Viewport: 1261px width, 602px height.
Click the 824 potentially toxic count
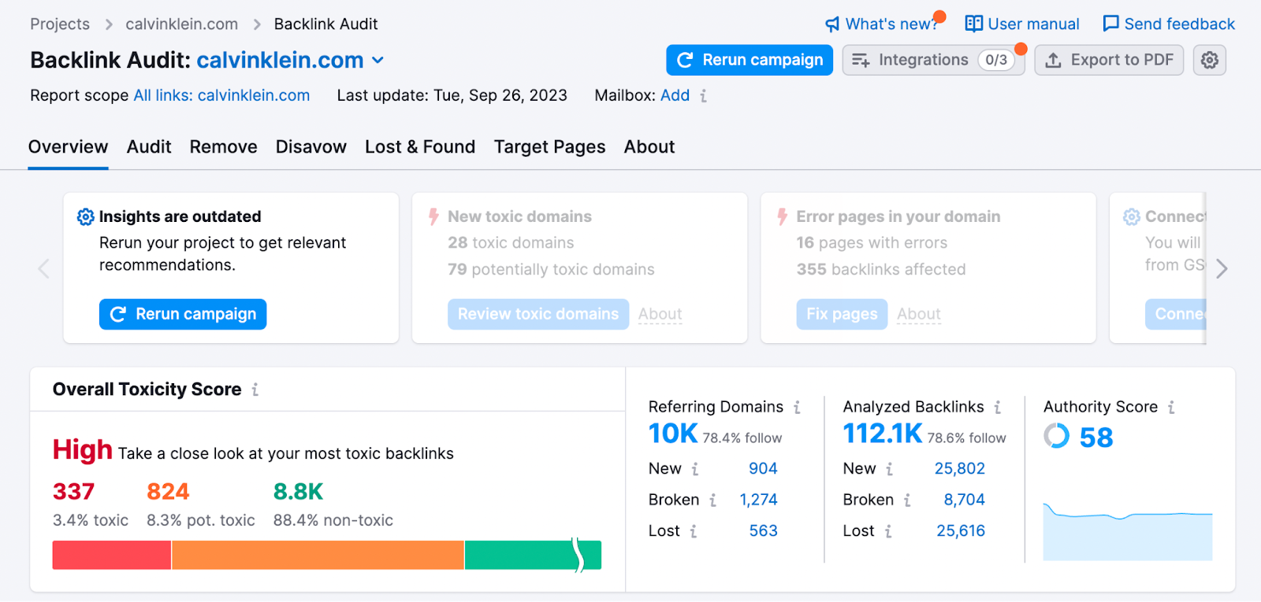168,492
